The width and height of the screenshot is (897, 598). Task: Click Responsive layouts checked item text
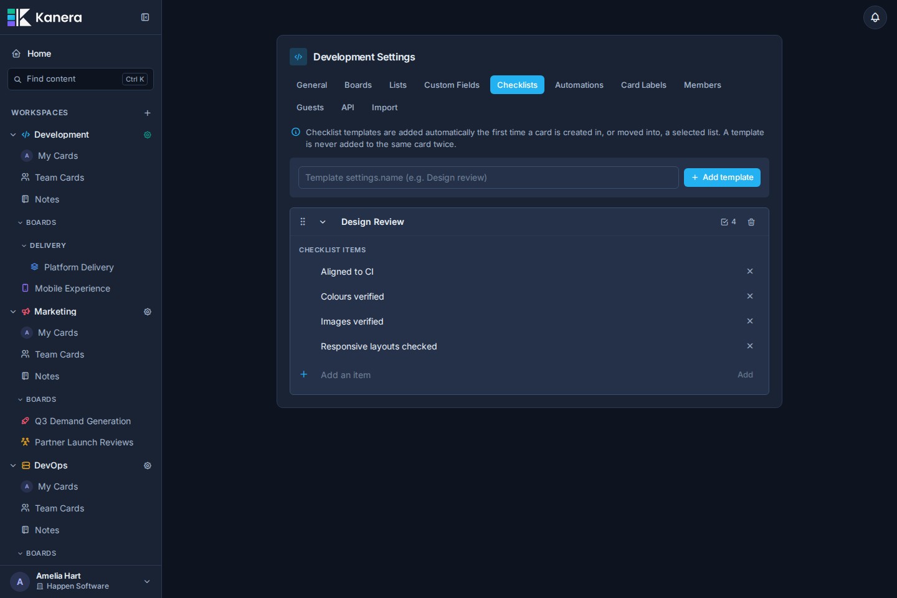[379, 346]
